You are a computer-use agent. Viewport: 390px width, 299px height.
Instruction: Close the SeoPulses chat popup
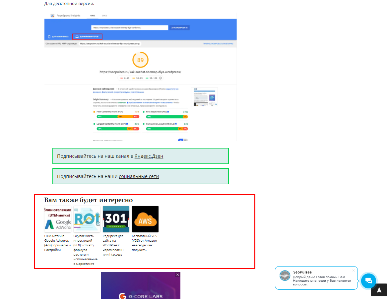[354, 270]
